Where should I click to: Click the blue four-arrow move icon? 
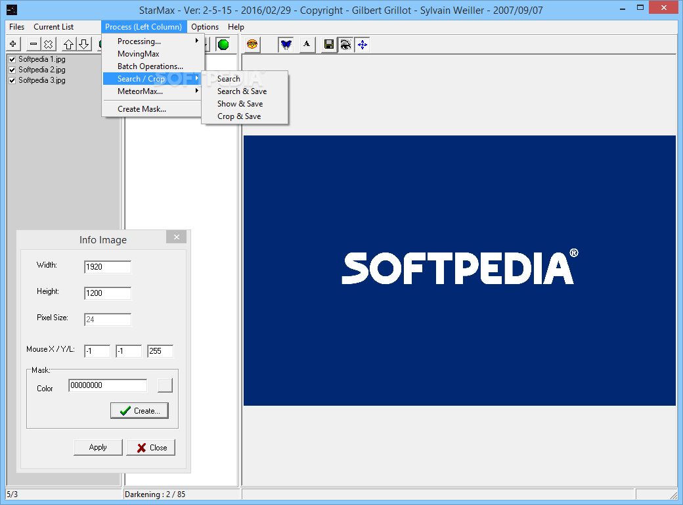pos(362,45)
